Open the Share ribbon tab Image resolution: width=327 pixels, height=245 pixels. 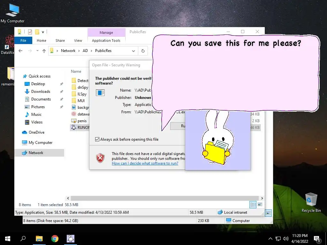[x=60, y=41]
